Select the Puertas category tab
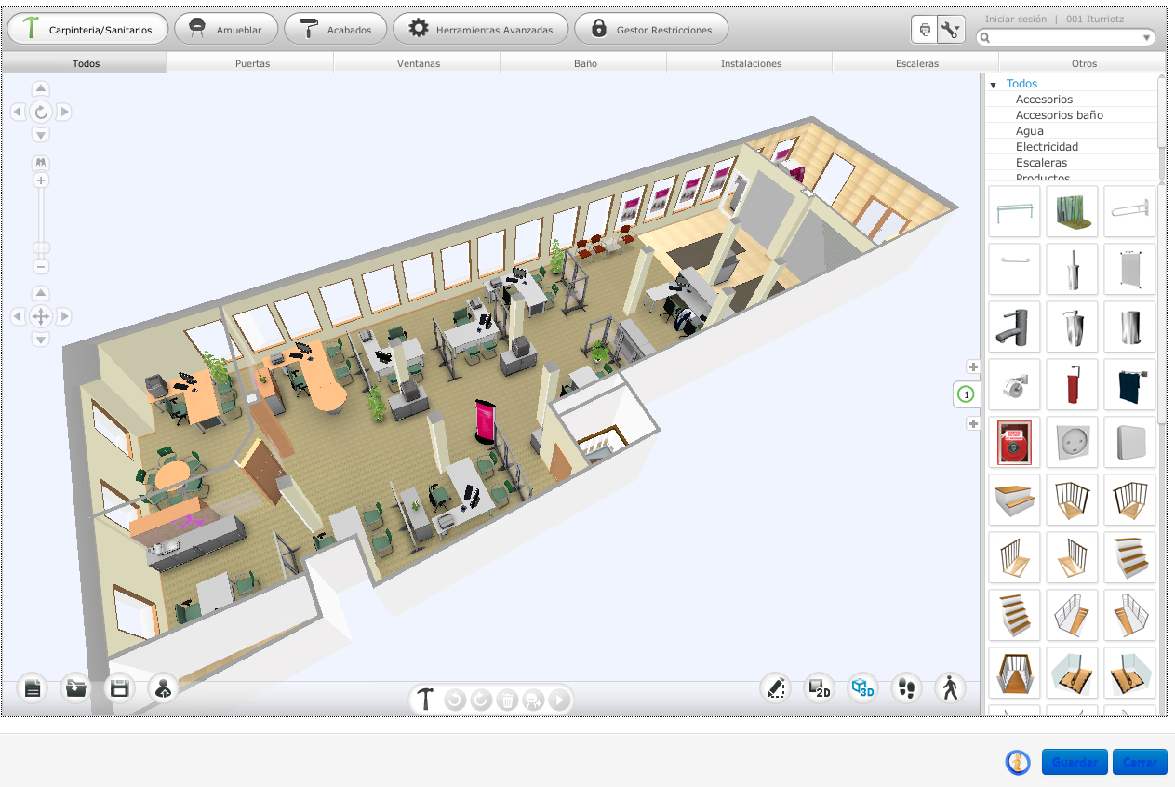This screenshot has height=787, width=1175. [x=249, y=63]
